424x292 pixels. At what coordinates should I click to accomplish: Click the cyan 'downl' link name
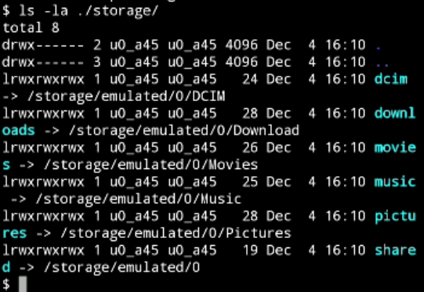tap(395, 114)
